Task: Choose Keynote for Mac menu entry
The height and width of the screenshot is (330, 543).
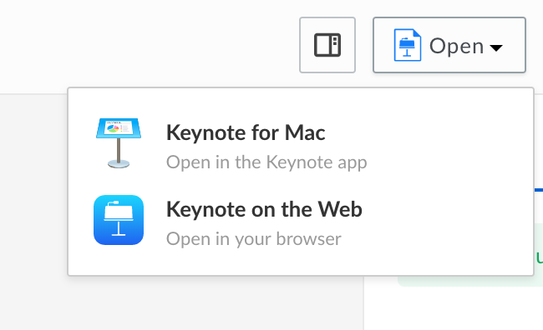Action: pos(301,143)
